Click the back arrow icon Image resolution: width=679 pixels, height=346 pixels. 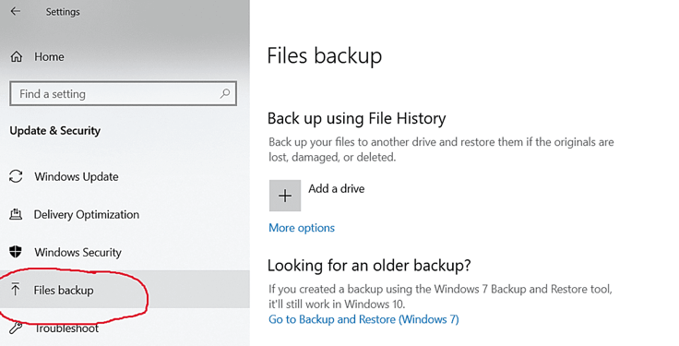click(x=16, y=11)
